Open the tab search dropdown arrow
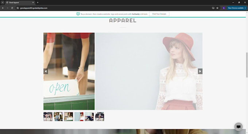248x134 pixels. coord(3,3)
